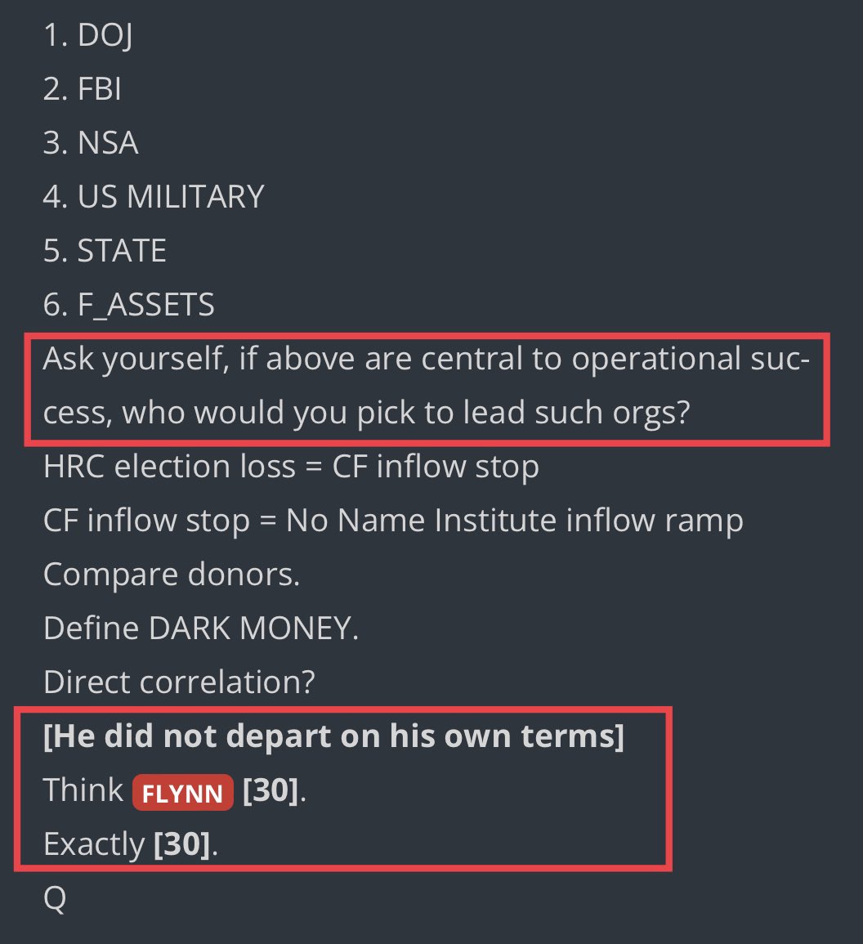The width and height of the screenshot is (863, 944).
Task: Select the "Direct correlation?" line
Action: coord(179,682)
